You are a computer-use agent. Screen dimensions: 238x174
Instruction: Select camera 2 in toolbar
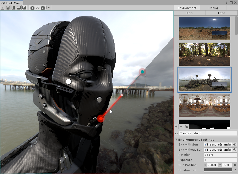tap(43, 8)
